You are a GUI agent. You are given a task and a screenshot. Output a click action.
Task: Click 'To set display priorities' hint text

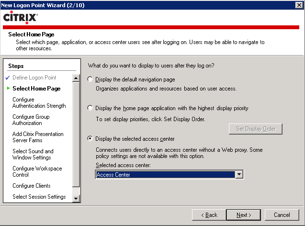(150, 119)
